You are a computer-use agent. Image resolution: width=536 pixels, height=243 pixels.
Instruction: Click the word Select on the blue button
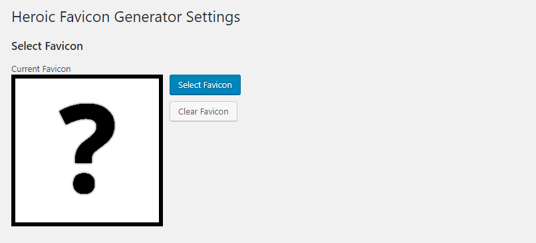[x=189, y=85]
